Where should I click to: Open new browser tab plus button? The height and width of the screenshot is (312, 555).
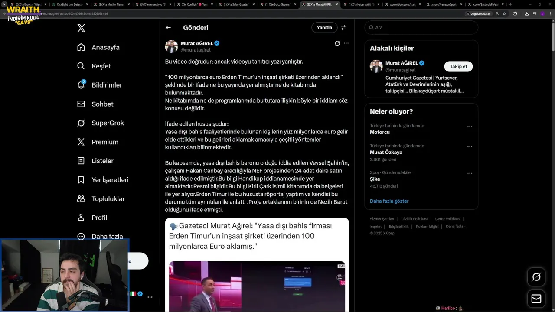coord(510,4)
